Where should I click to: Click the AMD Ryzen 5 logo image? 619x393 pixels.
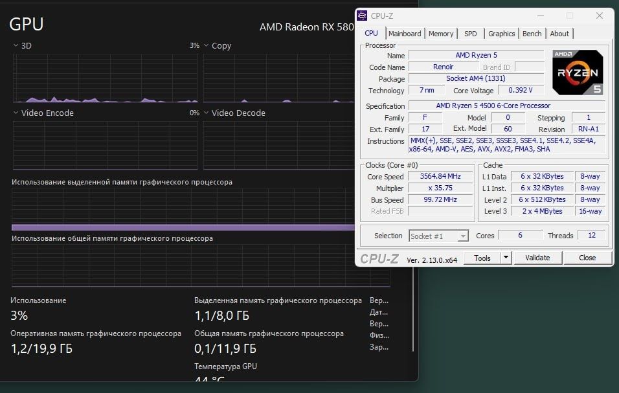click(578, 73)
